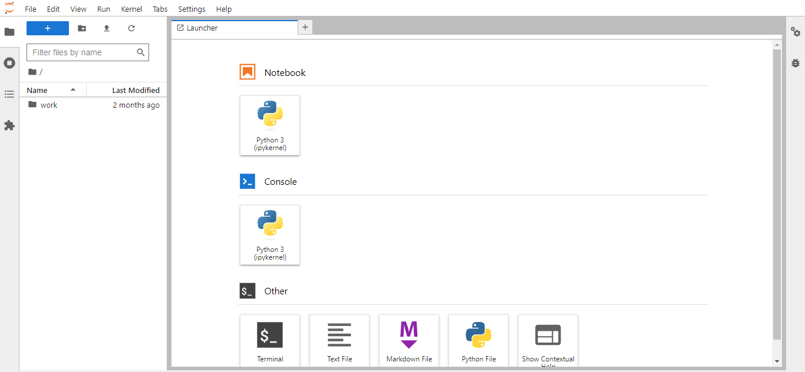
Task: Open the View menu
Action: pos(78,9)
